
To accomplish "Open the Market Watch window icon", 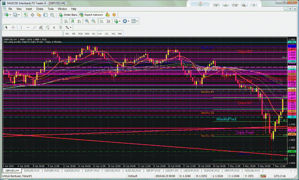I will pos(26,15).
